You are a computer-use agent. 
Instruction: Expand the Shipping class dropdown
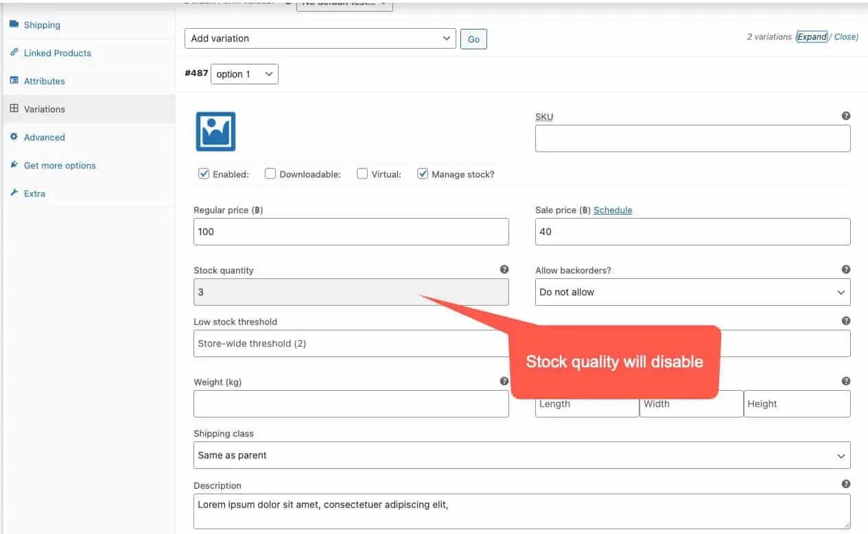521,455
